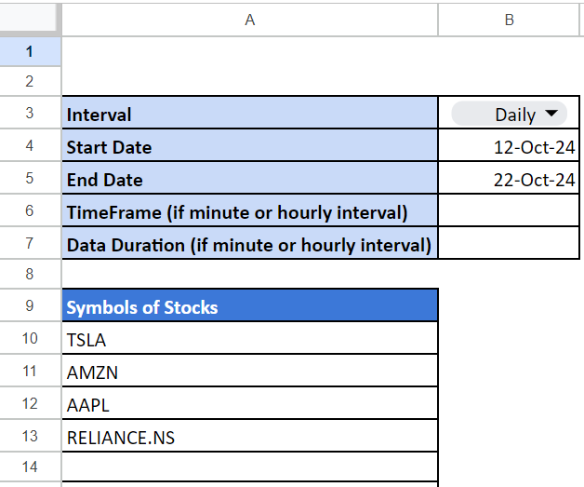The image size is (584, 487).
Task: Click the select-all corner box
Action: 30,19
